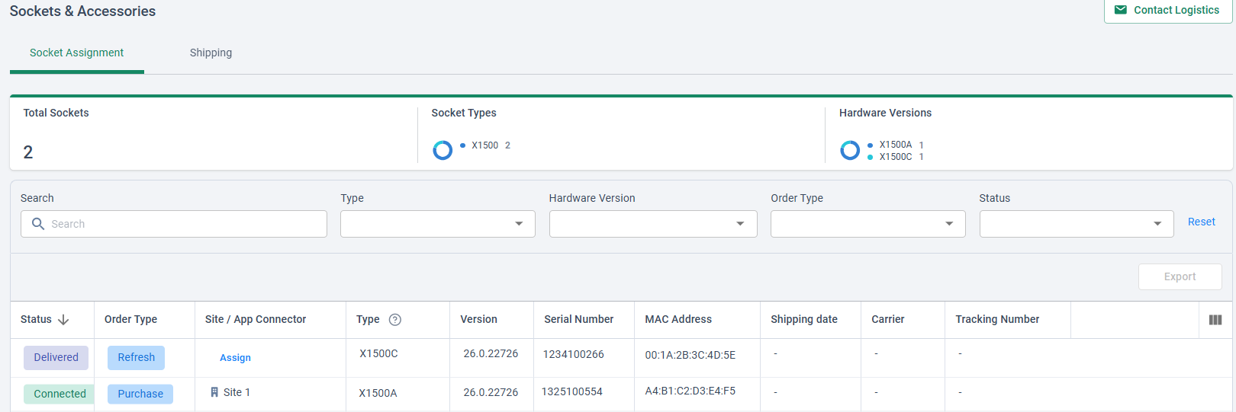Click the Carrier column header
The image size is (1236, 412).
pyautogui.click(x=888, y=319)
